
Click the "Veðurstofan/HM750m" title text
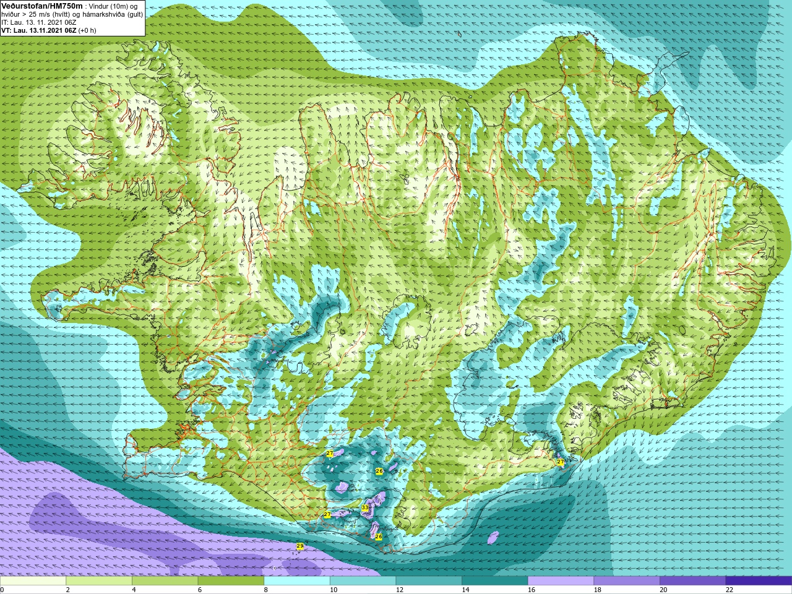click(x=42, y=6)
